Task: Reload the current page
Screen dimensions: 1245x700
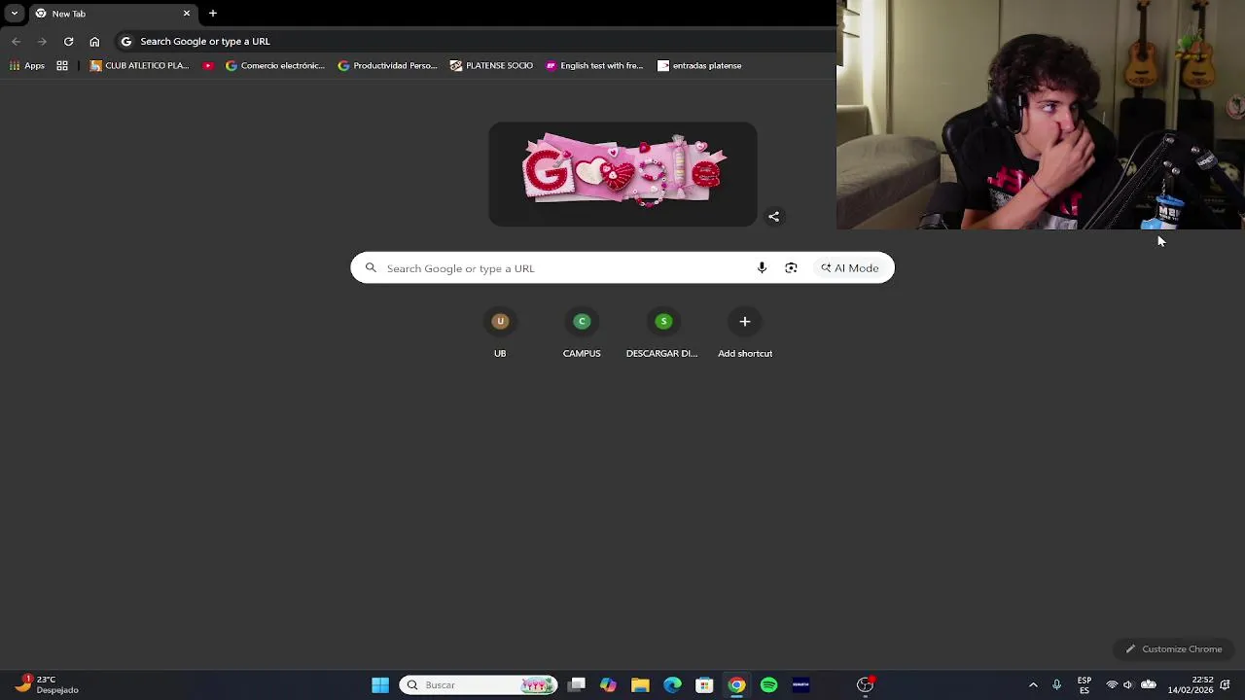Action: click(x=68, y=42)
